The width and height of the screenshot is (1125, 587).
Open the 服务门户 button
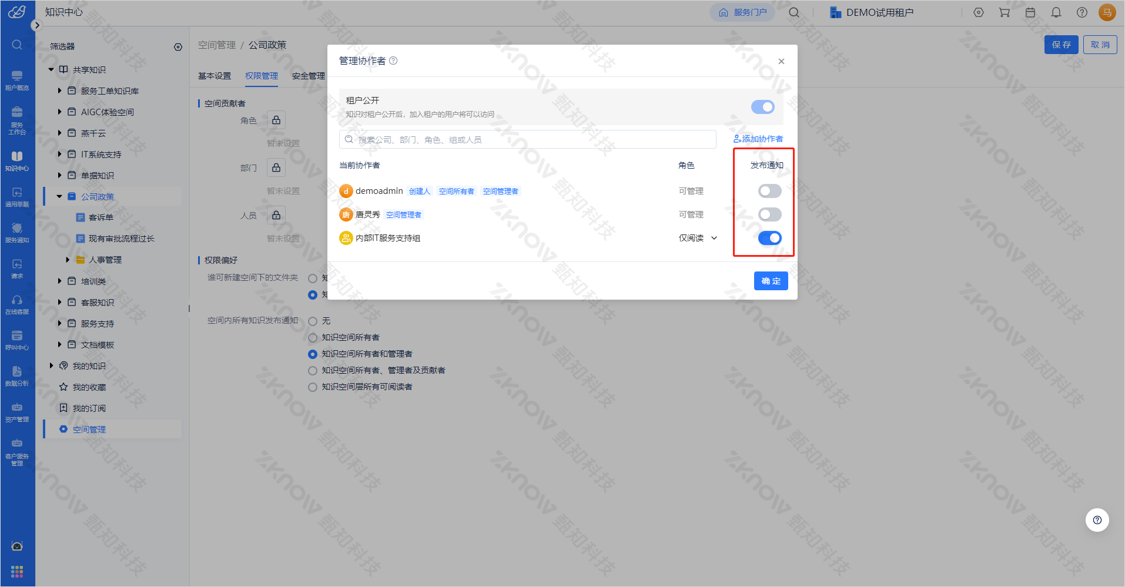[x=742, y=12]
